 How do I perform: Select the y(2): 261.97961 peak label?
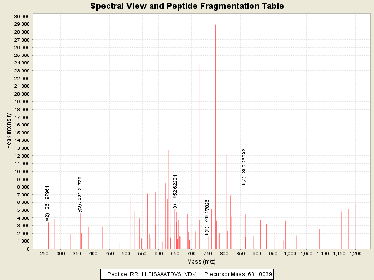tap(47, 203)
